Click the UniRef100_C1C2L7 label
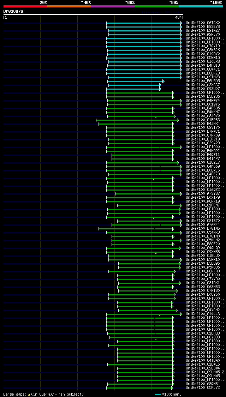 coord(203,163)
